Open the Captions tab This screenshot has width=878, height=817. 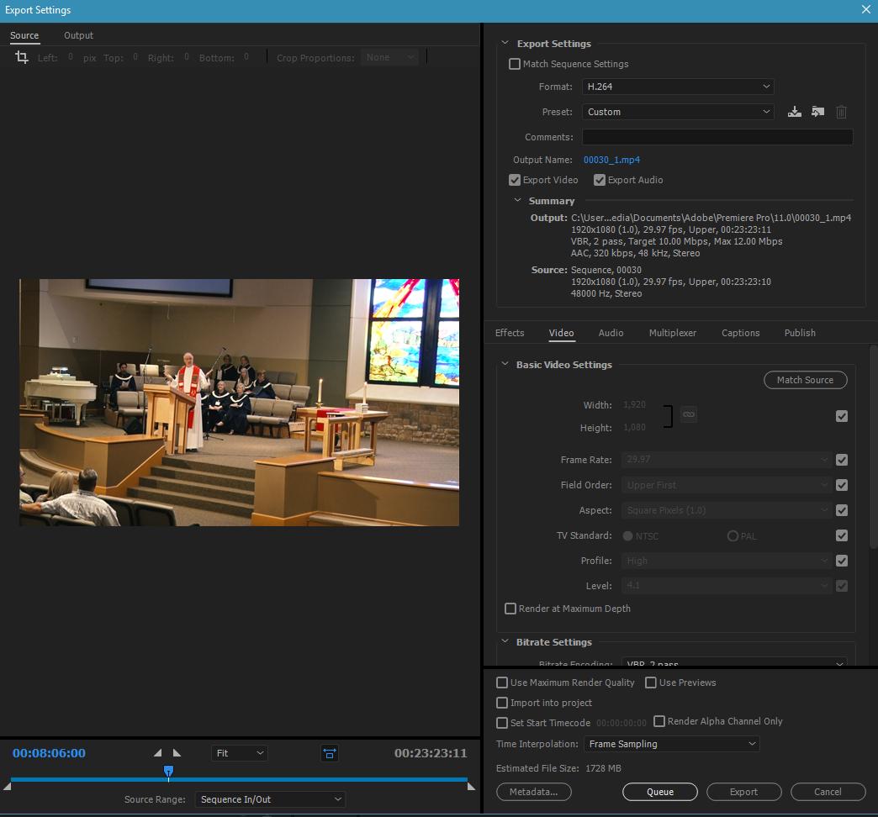pyautogui.click(x=740, y=333)
